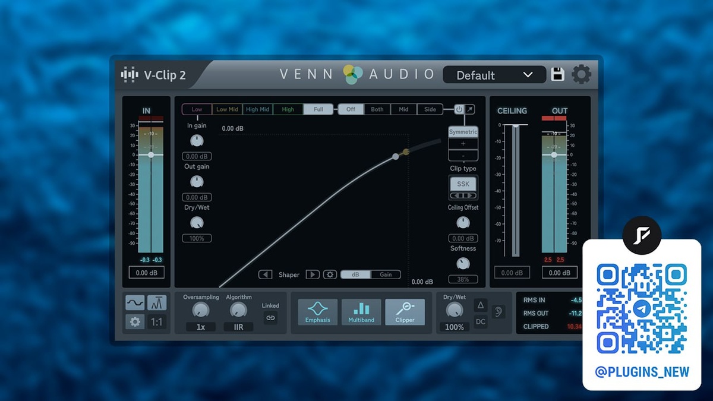The width and height of the screenshot is (713, 401).
Task: Click the In gain knob
Action: coord(197,141)
